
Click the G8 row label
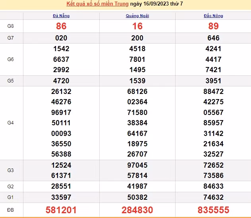11,26
